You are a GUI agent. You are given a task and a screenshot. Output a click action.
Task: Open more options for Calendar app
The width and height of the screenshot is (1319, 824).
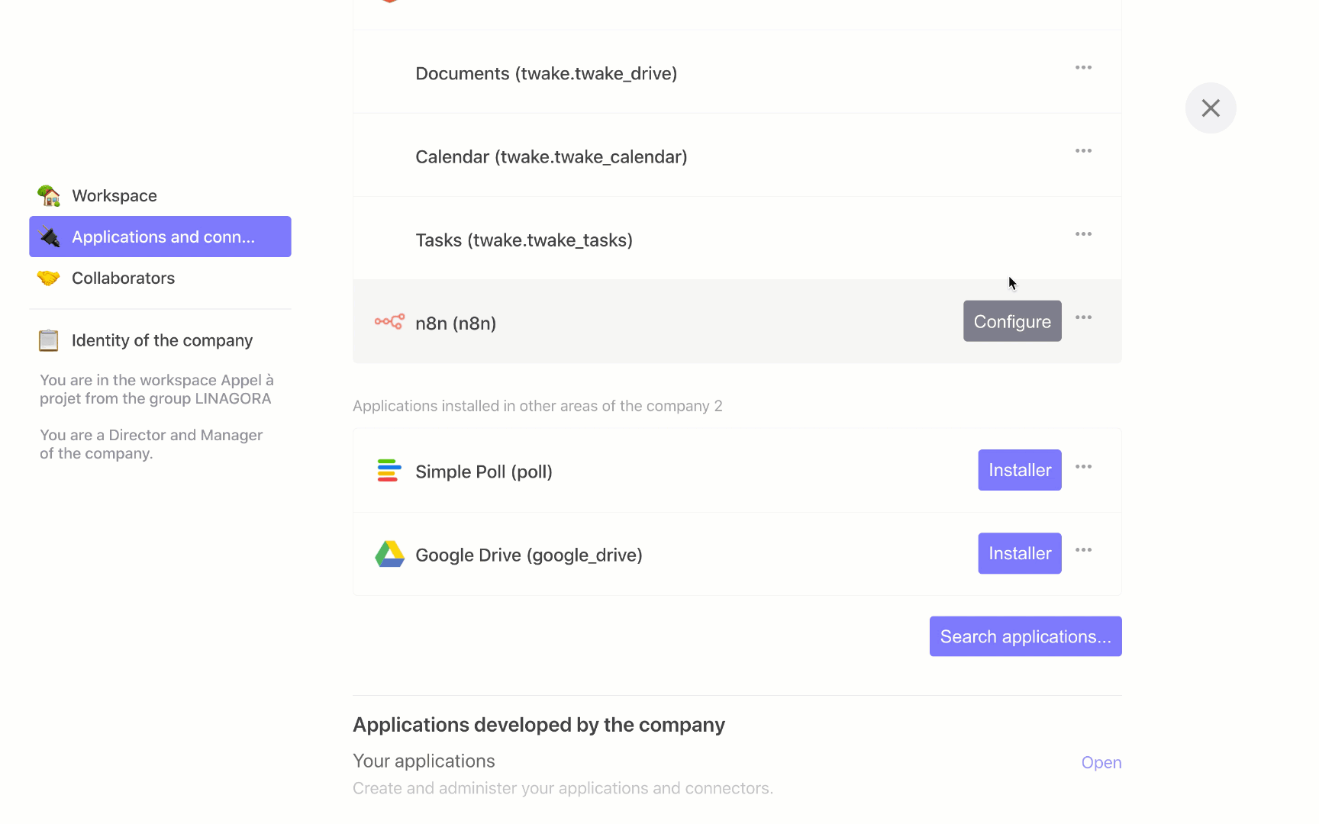tap(1084, 151)
